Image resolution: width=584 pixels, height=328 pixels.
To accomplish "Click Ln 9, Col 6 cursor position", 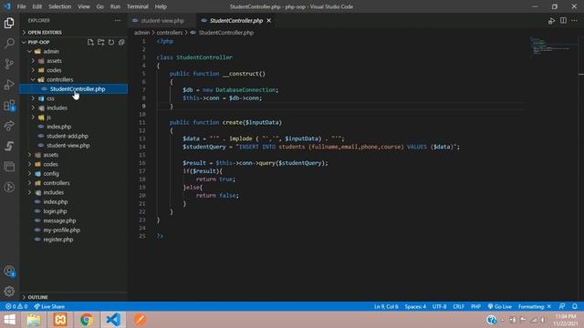I will [x=386, y=306].
